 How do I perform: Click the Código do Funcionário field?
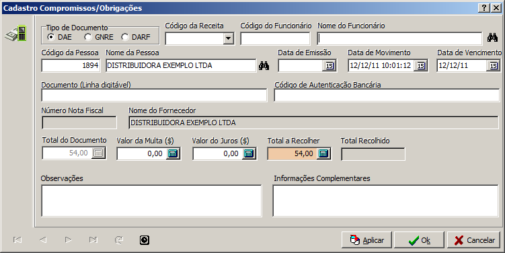(x=275, y=38)
